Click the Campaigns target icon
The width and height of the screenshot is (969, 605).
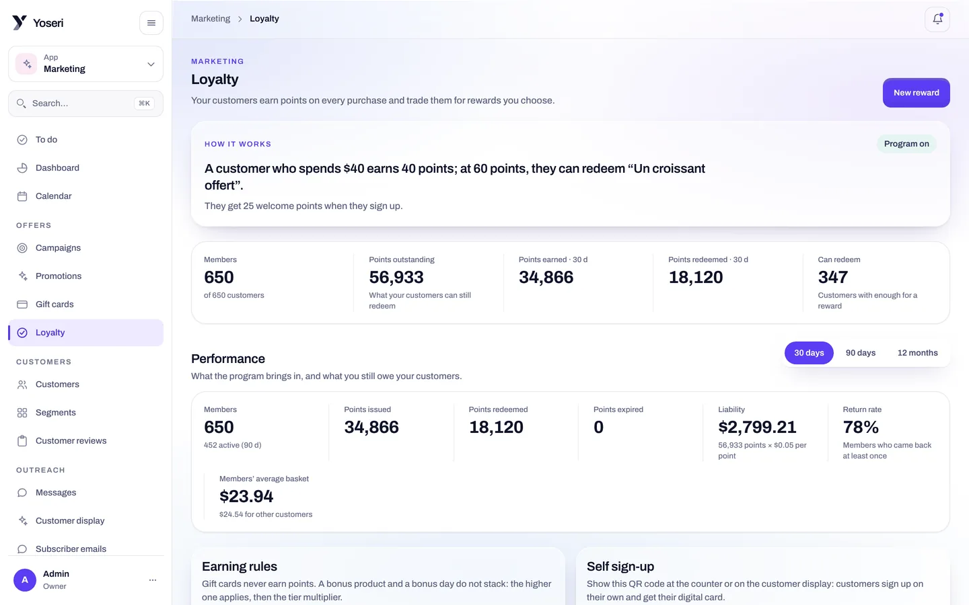[x=22, y=248]
